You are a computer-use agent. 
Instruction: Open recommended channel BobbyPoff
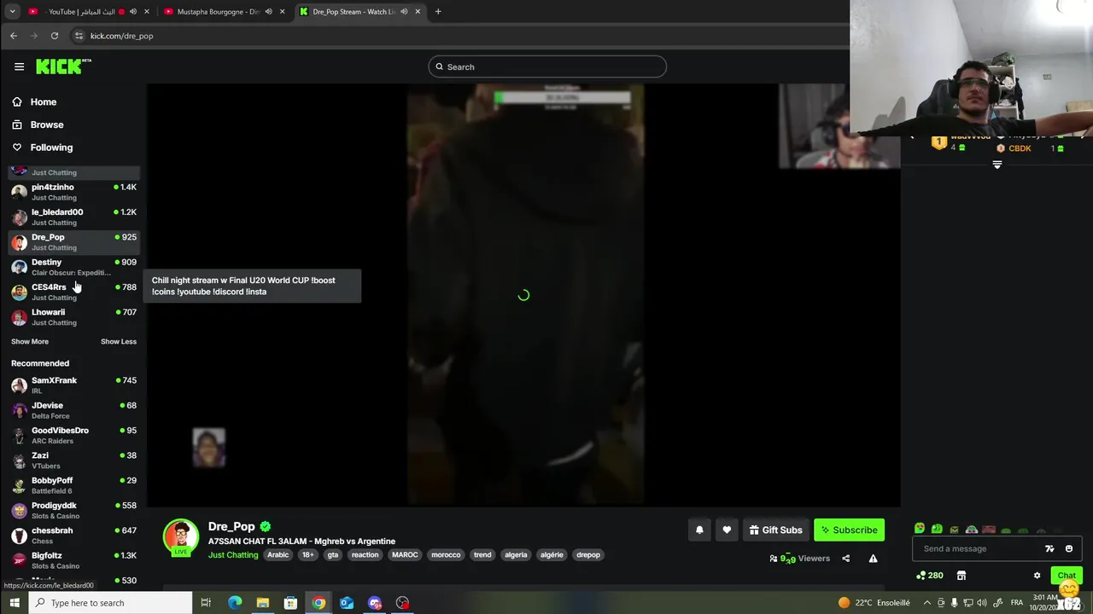pyautogui.click(x=73, y=485)
